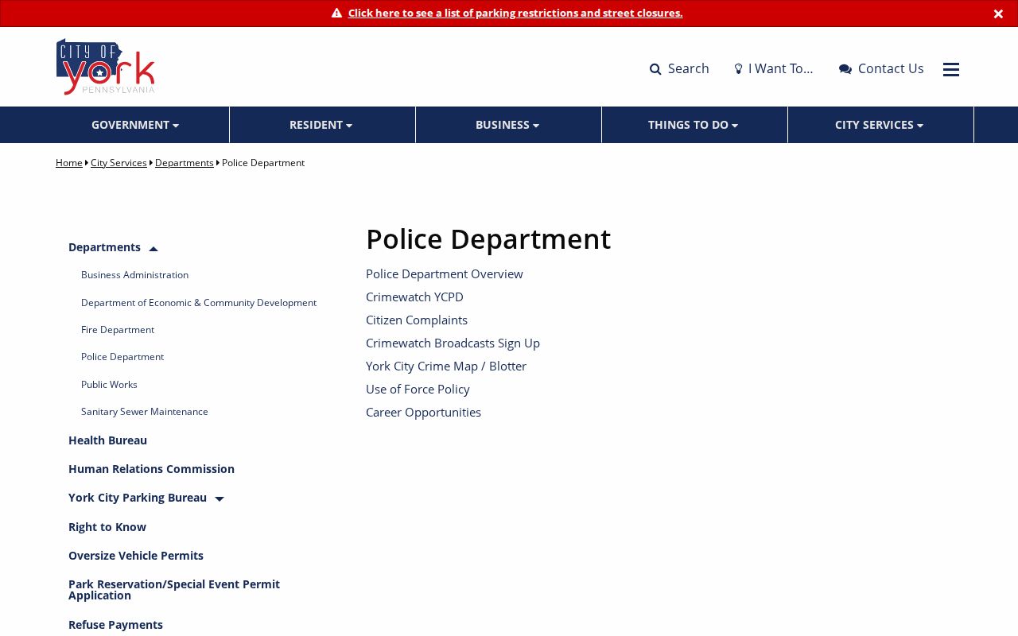Expand the Government menu
Screen dimensions: 1018x636
click(x=135, y=125)
